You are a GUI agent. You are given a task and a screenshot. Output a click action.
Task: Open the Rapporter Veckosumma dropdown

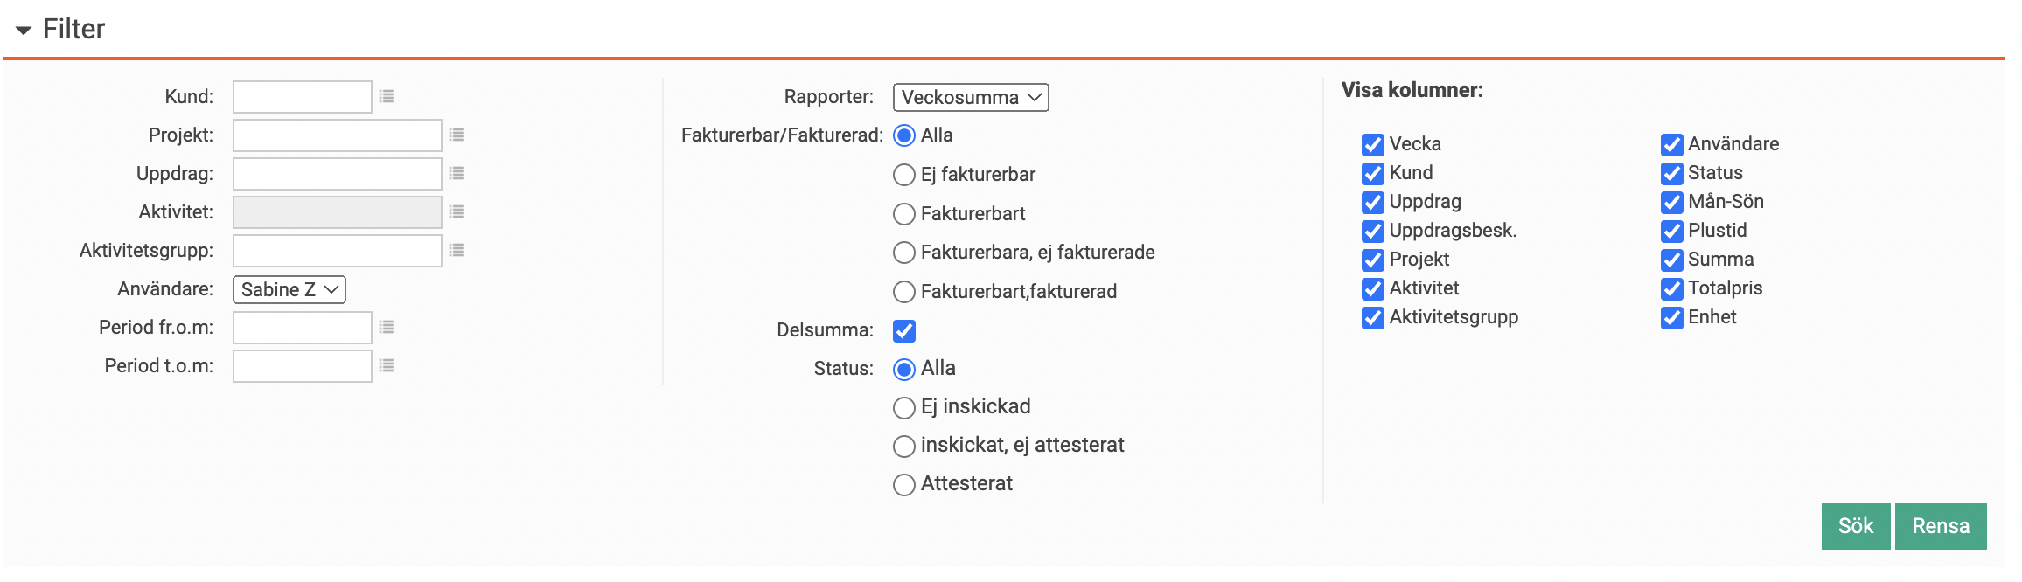[x=970, y=97]
